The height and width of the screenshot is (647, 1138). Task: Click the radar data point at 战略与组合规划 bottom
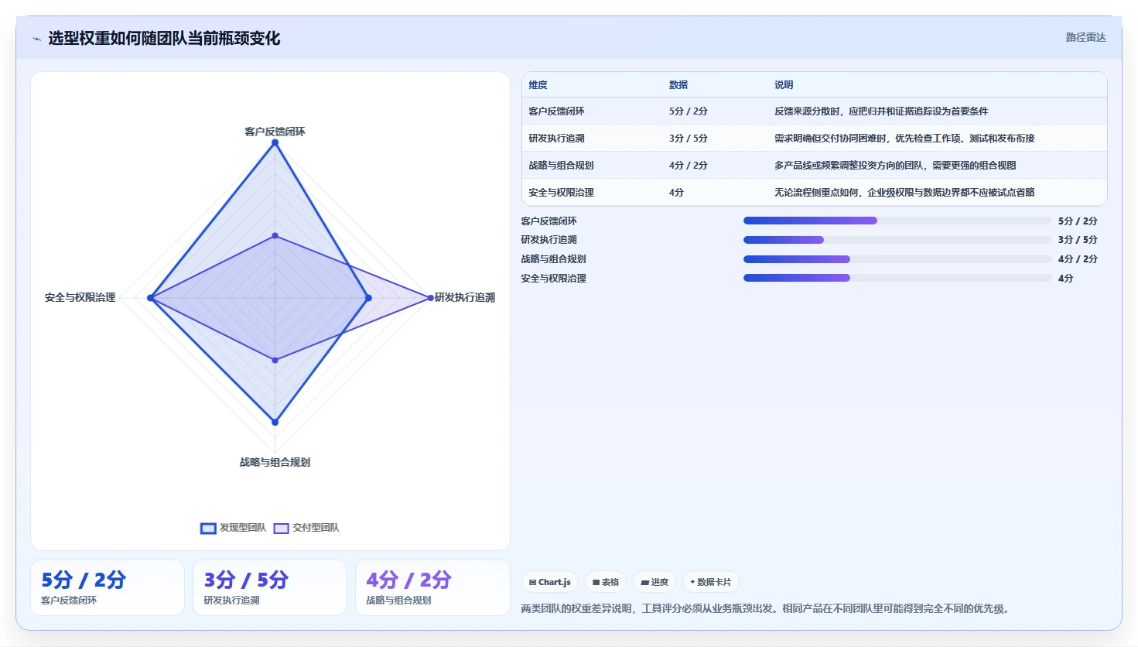[x=275, y=422]
